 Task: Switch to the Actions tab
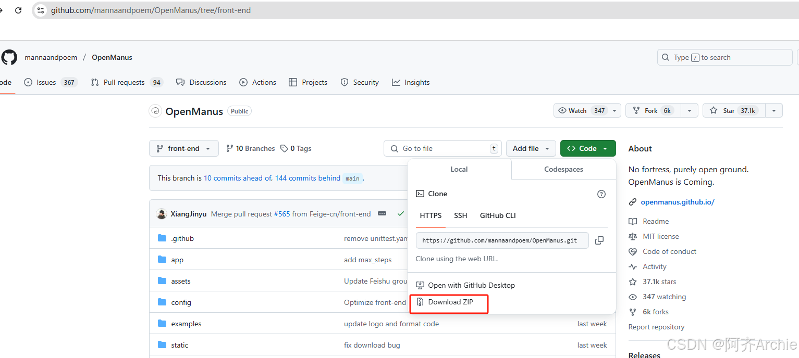point(257,82)
